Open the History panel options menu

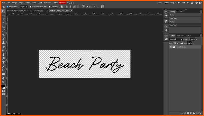(x=201, y=12)
